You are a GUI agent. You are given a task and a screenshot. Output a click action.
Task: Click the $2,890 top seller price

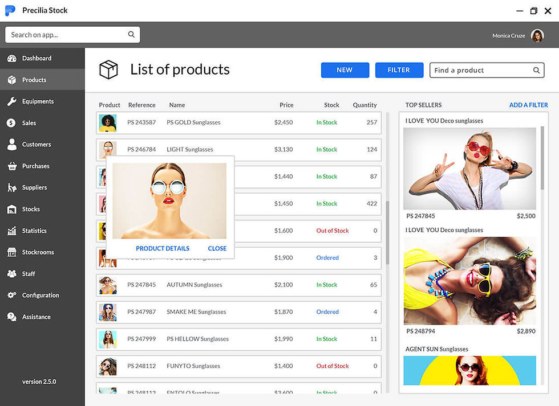pyautogui.click(x=526, y=331)
